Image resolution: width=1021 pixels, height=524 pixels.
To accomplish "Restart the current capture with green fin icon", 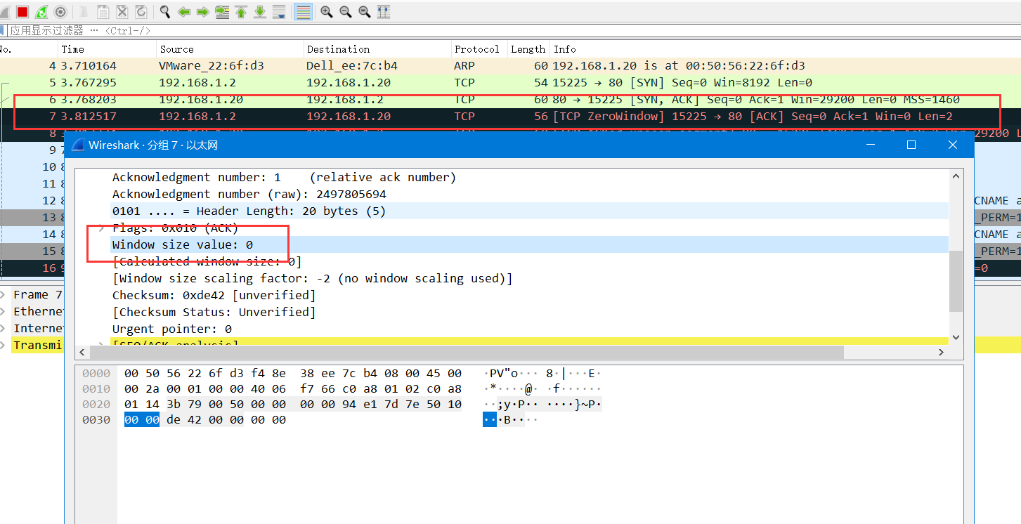I will coord(41,12).
